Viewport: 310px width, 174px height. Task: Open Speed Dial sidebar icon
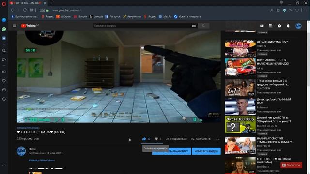point(4,72)
